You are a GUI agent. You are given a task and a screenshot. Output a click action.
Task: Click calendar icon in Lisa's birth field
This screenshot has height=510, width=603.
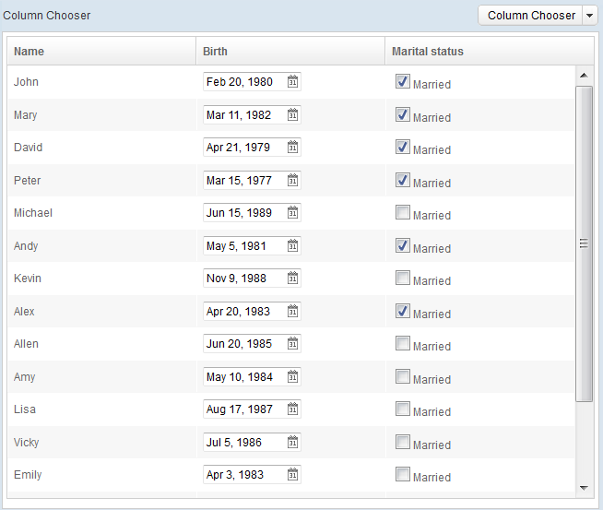[292, 409]
